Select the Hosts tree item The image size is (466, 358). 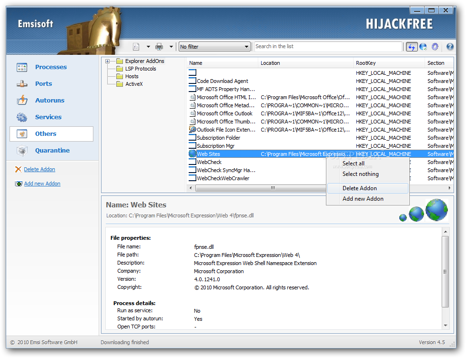point(132,77)
